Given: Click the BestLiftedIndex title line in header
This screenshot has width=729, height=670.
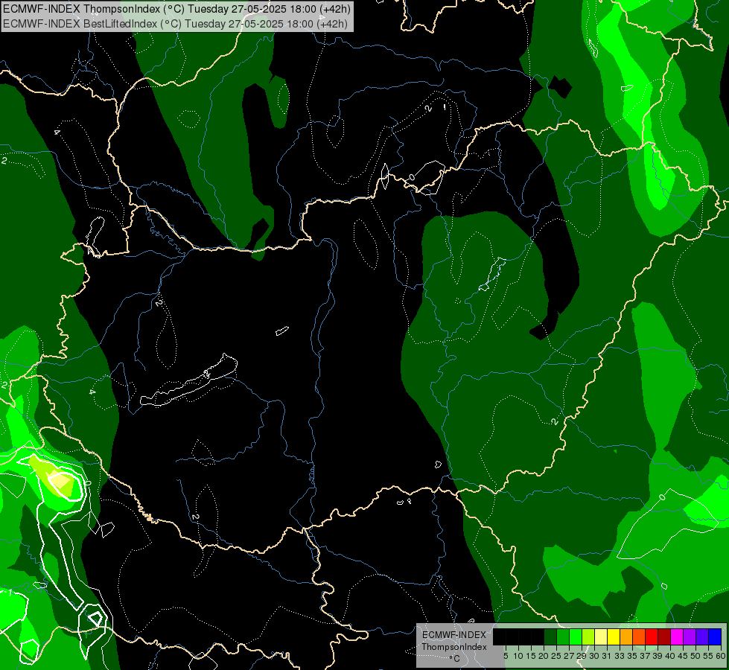Looking at the screenshot, I should [x=175, y=23].
